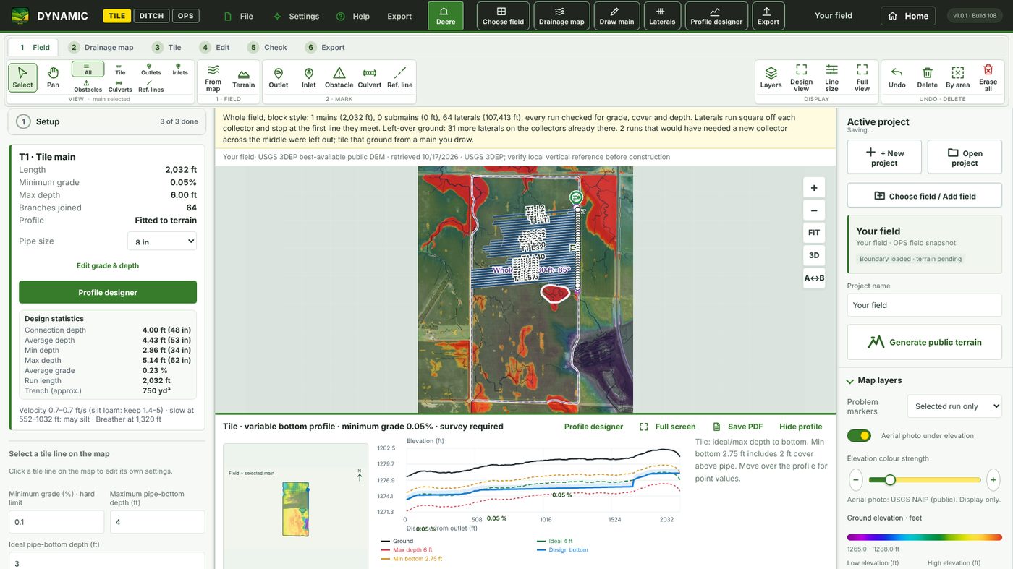Open Line size setting
This screenshot has height=569, width=1013.
(x=832, y=77)
